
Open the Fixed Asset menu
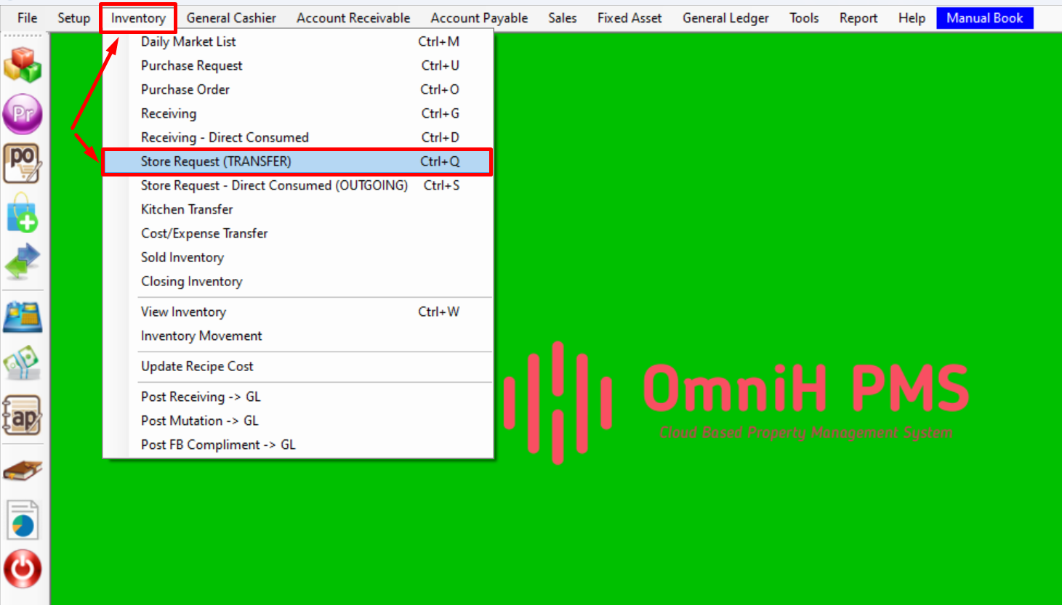coord(629,18)
